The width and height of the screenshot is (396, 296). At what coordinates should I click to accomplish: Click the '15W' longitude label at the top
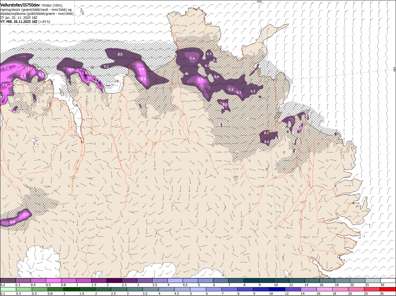tap(259, 2)
